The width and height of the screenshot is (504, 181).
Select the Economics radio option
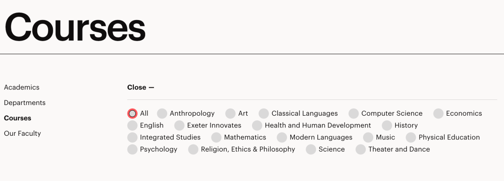click(x=438, y=113)
